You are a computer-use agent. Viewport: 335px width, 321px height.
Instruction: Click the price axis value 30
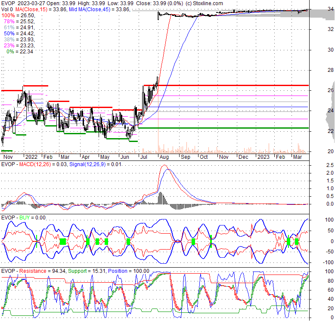point(331,50)
